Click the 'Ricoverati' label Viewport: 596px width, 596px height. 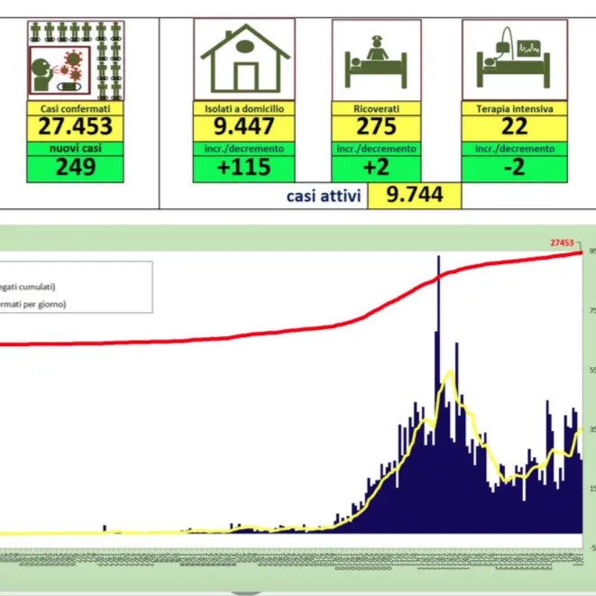[376, 108]
